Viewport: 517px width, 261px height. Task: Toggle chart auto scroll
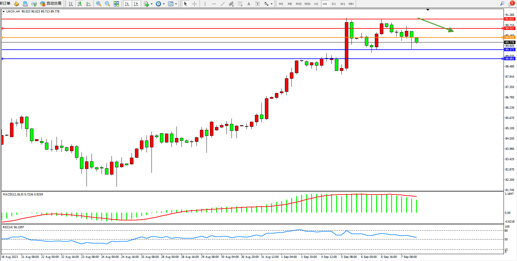point(127,4)
